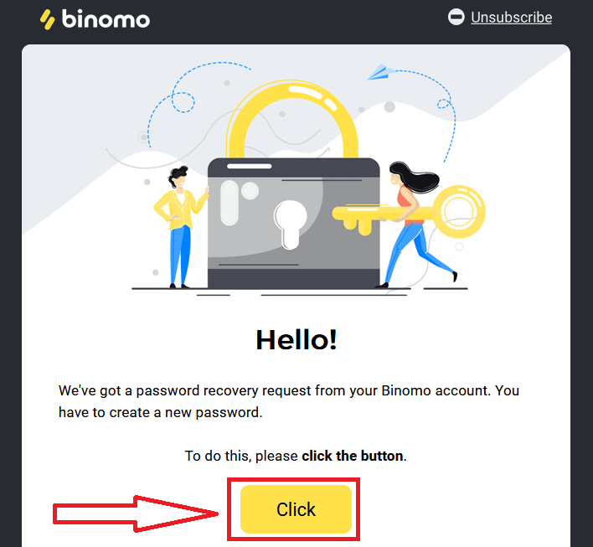
Task: Click the "To do this, please" text
Action: pos(241,457)
